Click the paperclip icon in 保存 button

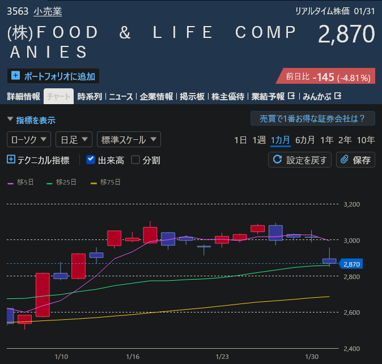pyautogui.click(x=345, y=160)
